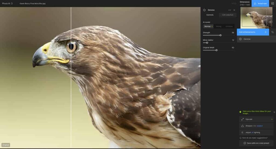Click the icon on the Denoise list row
This screenshot has height=149, width=276.
click(x=240, y=39)
